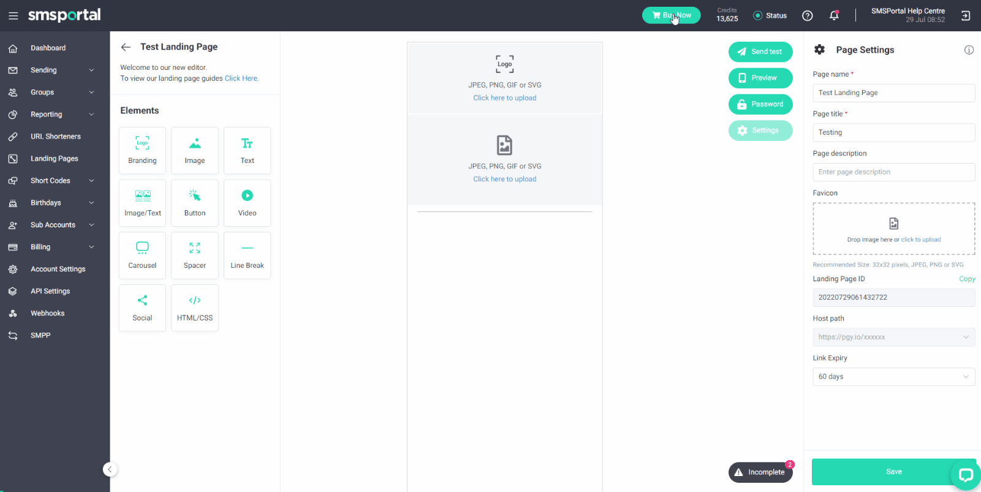Click the image placeholder icon on canvas

pyautogui.click(x=504, y=145)
